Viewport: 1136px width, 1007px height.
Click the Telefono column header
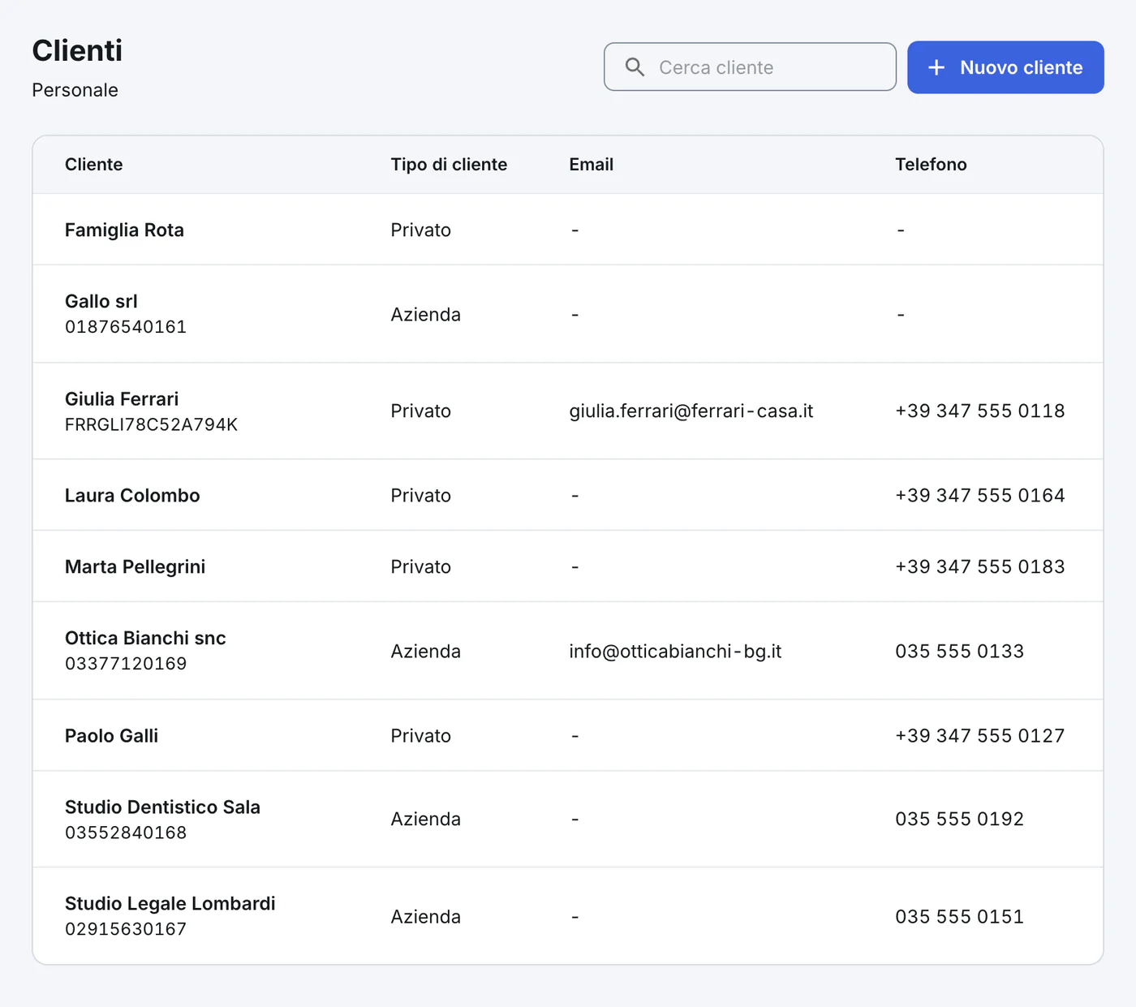[x=931, y=165]
